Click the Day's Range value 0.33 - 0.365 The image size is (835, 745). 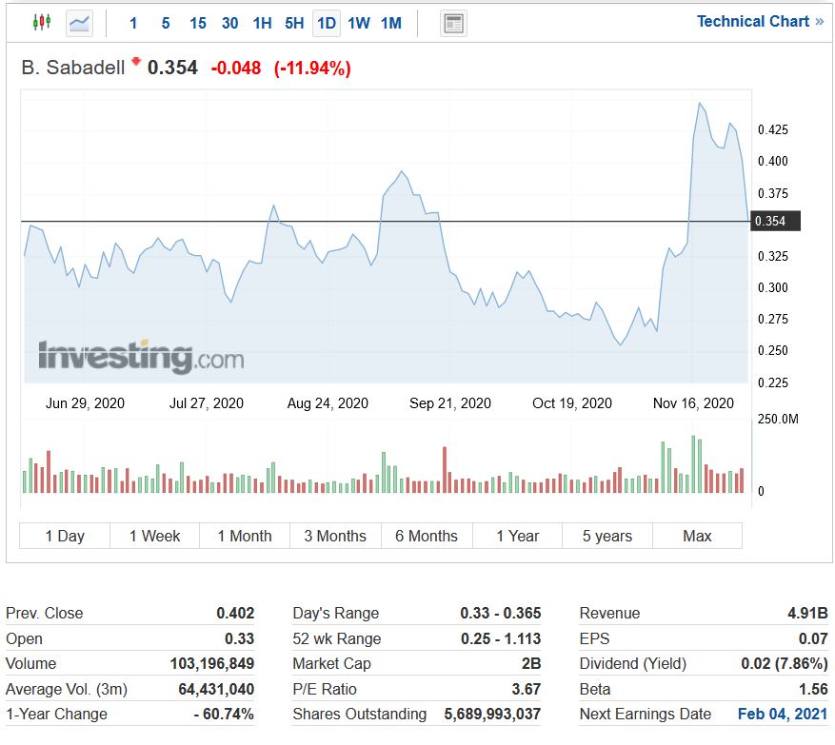point(501,613)
